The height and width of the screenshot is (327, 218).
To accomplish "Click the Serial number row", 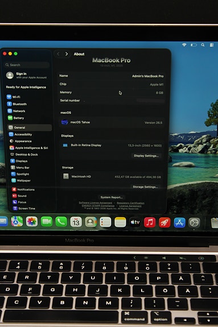I will 112,100.
